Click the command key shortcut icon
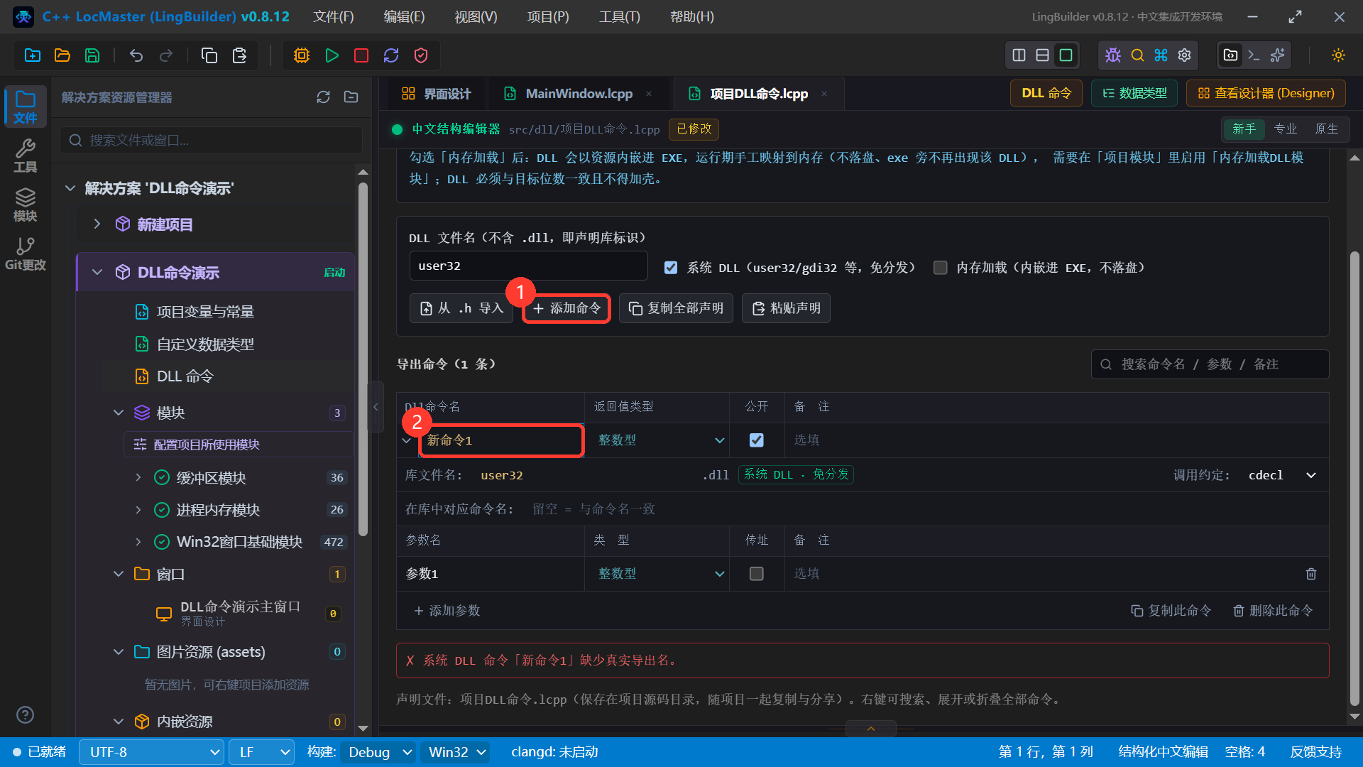Viewport: 1363px width, 767px height. [1161, 55]
